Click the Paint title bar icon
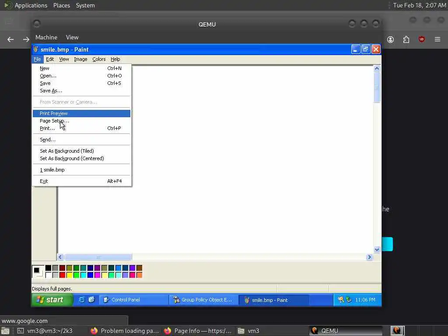 pos(36,49)
